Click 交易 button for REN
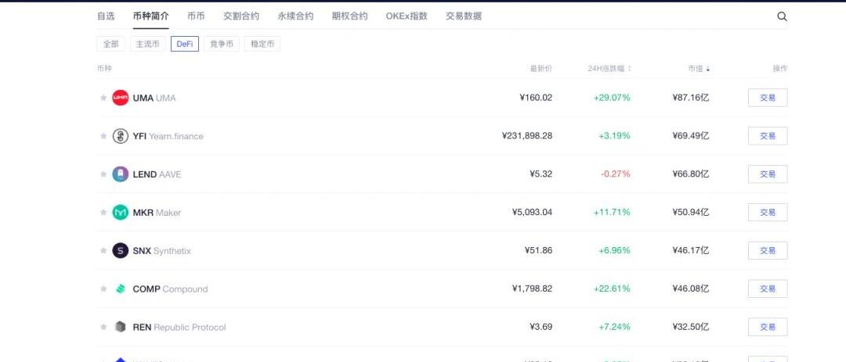 click(x=767, y=328)
